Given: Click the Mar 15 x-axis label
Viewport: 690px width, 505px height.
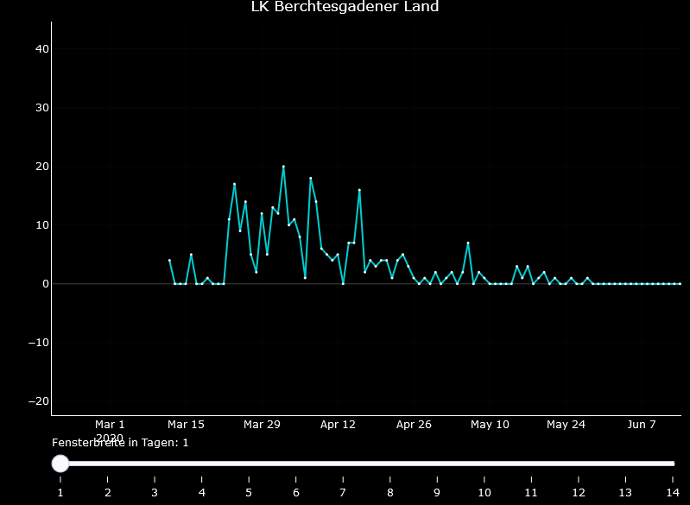Looking at the screenshot, I should click(x=186, y=425).
